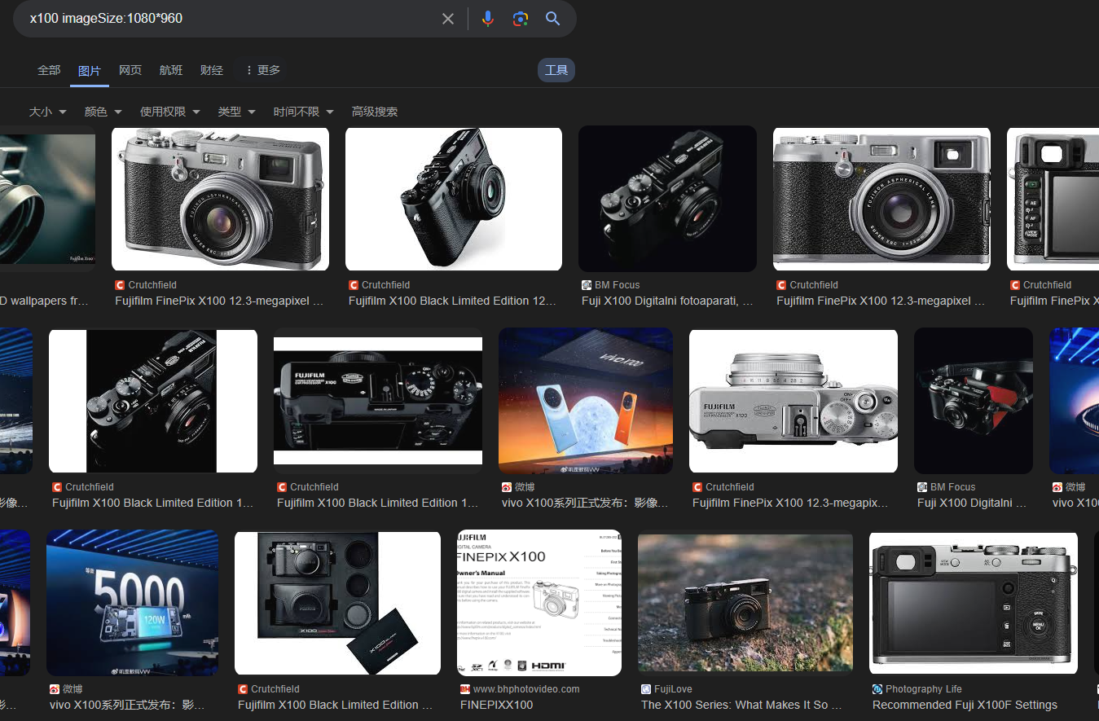Open 'Fuji X100 Digitalni fotoaparati' result title

[667, 301]
